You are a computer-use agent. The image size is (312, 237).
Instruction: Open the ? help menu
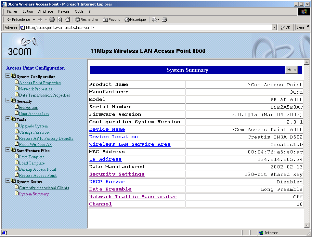point(90,11)
